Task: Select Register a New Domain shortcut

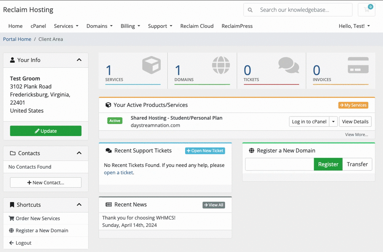Action: [45, 230]
